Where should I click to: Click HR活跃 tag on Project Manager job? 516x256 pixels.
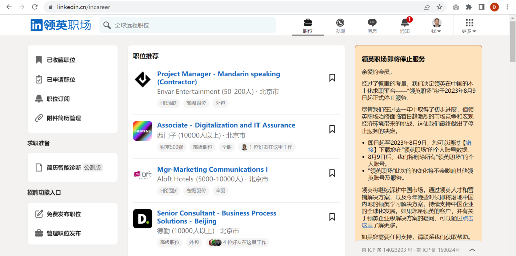pyautogui.click(x=168, y=103)
